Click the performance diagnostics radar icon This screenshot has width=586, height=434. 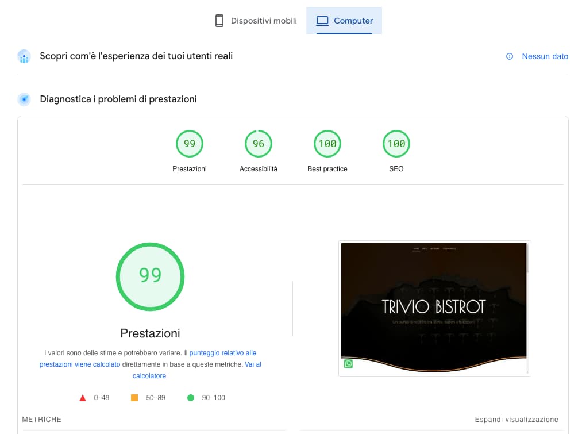pos(24,99)
